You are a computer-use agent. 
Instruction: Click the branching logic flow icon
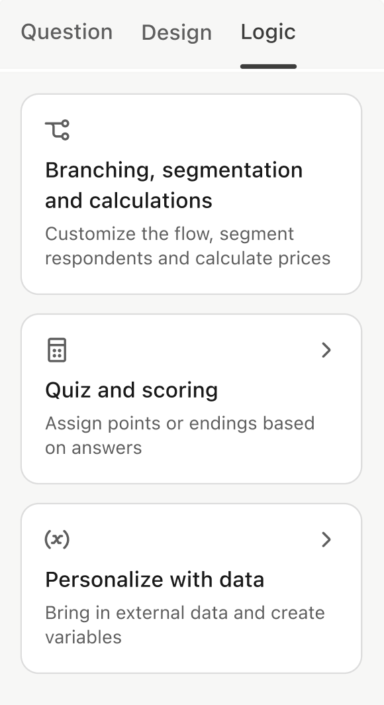pos(57,130)
